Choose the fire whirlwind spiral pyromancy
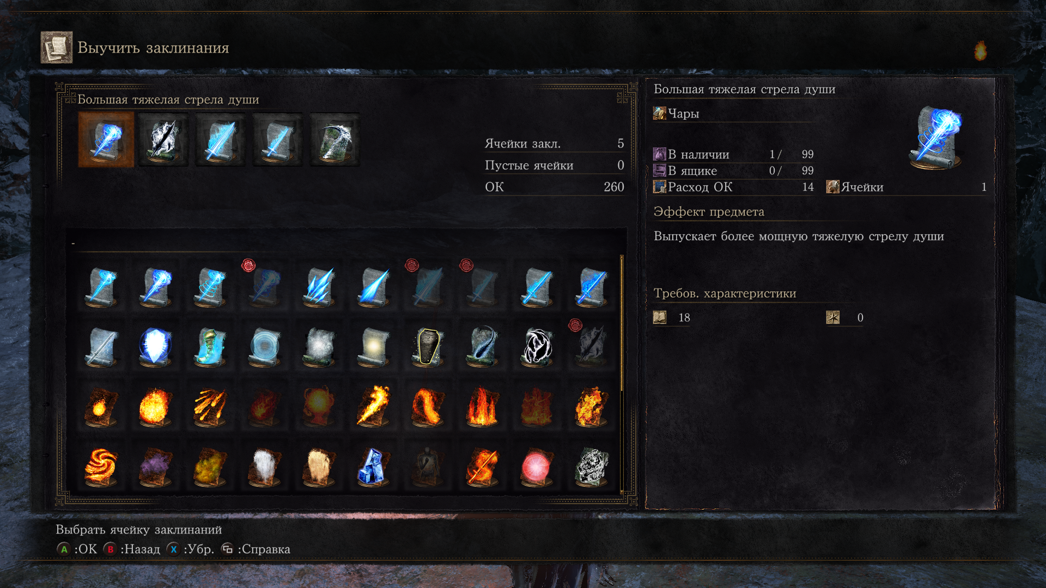Screen dimensions: 1046x588 (101, 467)
